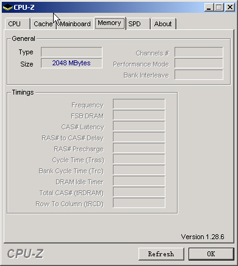This screenshot has width=238, height=266.
Task: Click the Size label
Action: coord(27,64)
